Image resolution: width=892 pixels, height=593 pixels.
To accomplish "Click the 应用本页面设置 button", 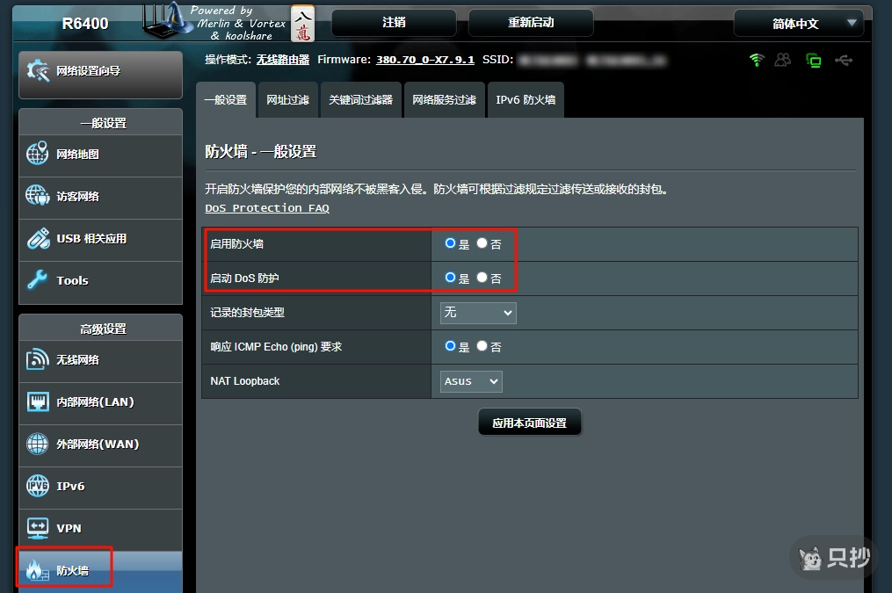I will 529,423.
